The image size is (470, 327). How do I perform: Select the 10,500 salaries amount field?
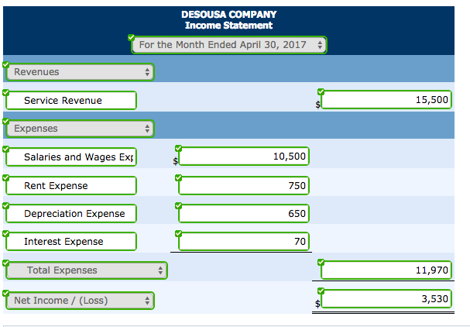coord(244,156)
